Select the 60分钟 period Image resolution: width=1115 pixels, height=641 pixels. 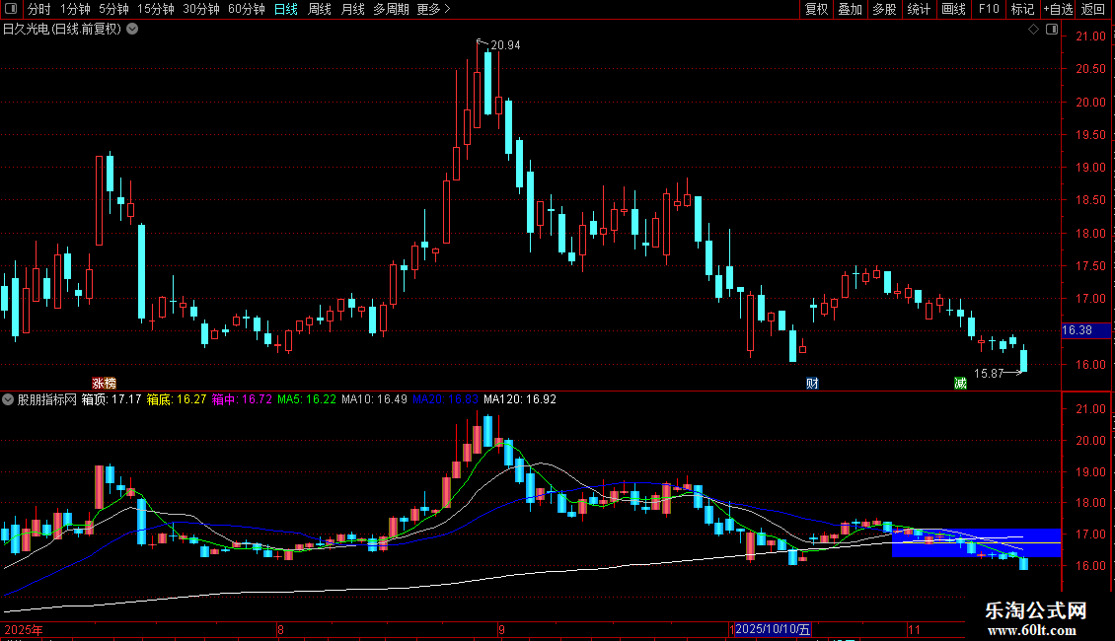pos(247,9)
